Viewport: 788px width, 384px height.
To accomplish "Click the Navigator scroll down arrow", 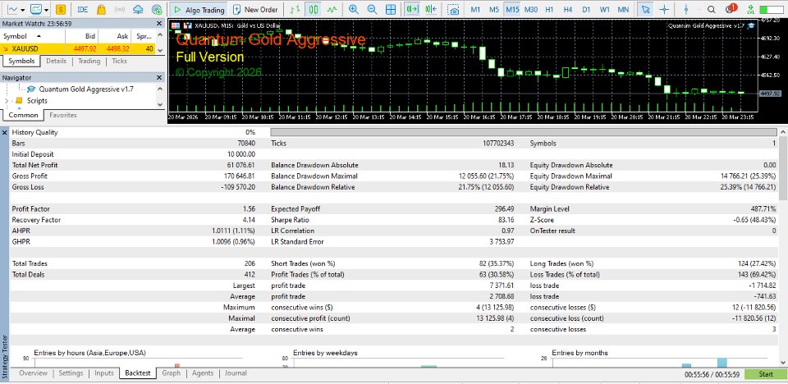I will click(x=160, y=104).
